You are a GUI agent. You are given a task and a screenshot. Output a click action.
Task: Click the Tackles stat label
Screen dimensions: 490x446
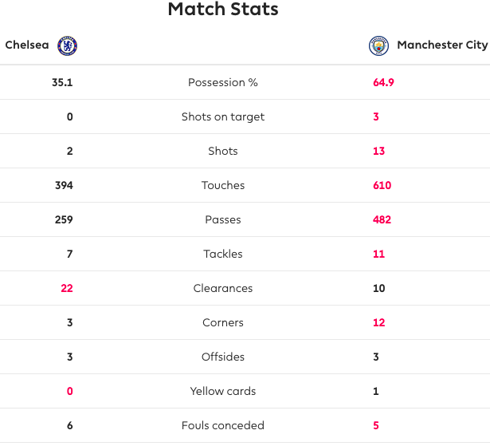pos(223,255)
